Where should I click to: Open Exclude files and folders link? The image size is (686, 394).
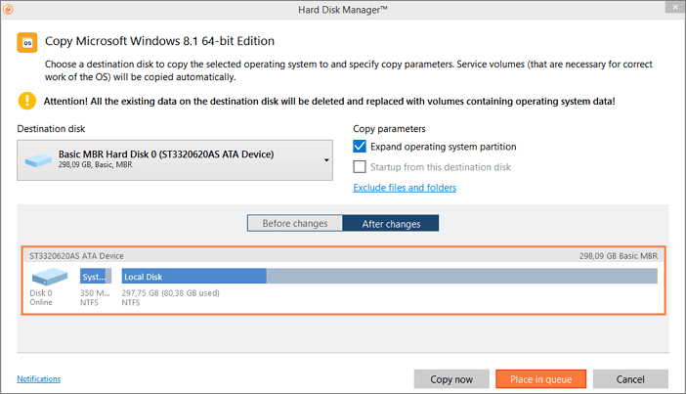pos(404,188)
